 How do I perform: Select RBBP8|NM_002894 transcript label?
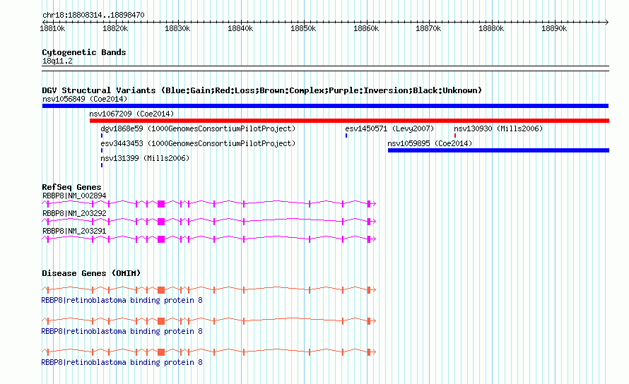(74, 196)
